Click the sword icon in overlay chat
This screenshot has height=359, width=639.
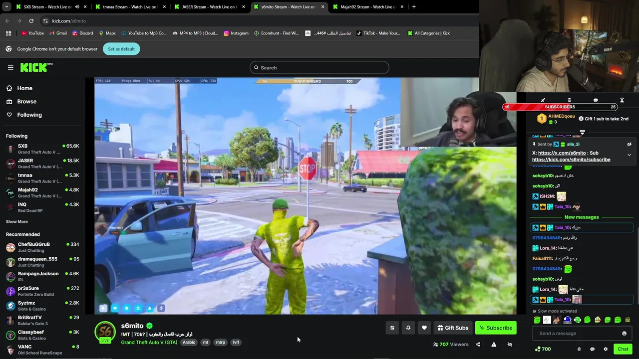point(543,100)
